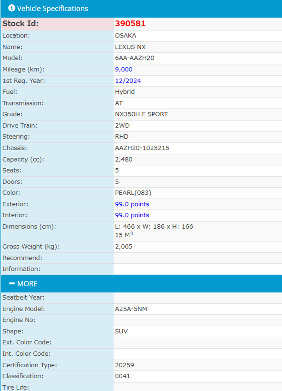The height and width of the screenshot is (391, 282).
Task: Click the Vehicle Specifications header title
Action: 53,8
